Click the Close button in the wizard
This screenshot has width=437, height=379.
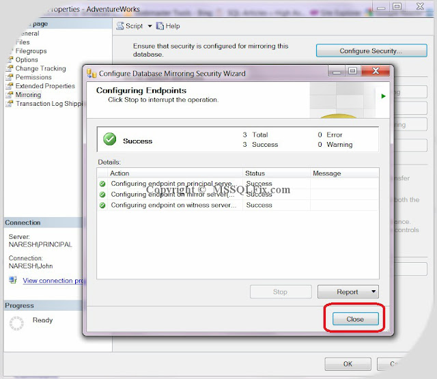355,319
